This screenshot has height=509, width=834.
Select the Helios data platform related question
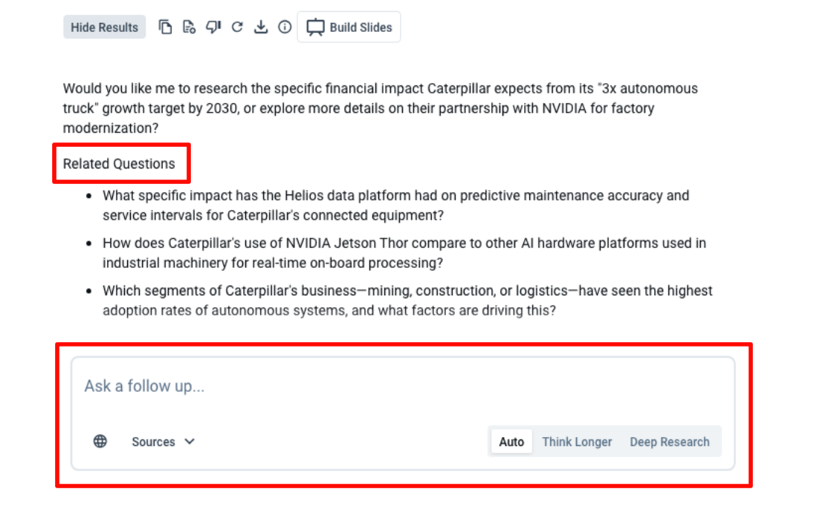coord(395,206)
